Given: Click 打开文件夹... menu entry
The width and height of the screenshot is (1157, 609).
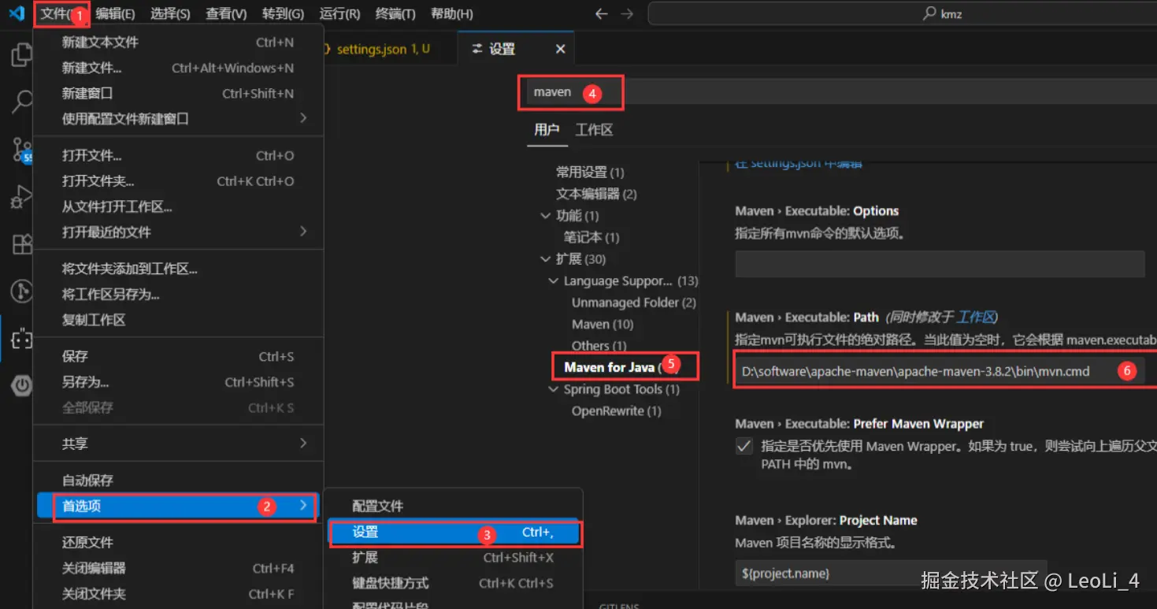Looking at the screenshot, I should (x=178, y=181).
